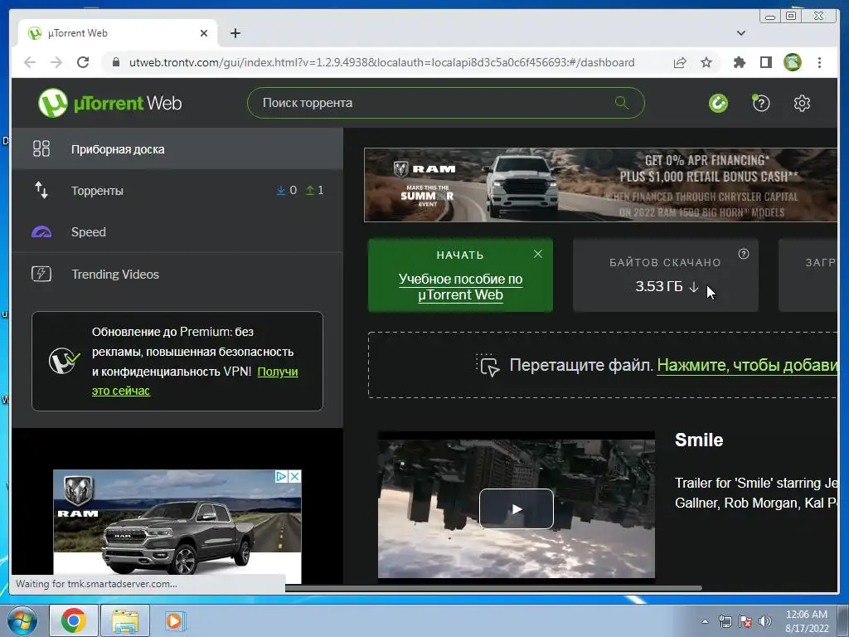The width and height of the screenshot is (849, 637).
Task: Click Получи это сейчас premium link
Action: tap(195, 382)
